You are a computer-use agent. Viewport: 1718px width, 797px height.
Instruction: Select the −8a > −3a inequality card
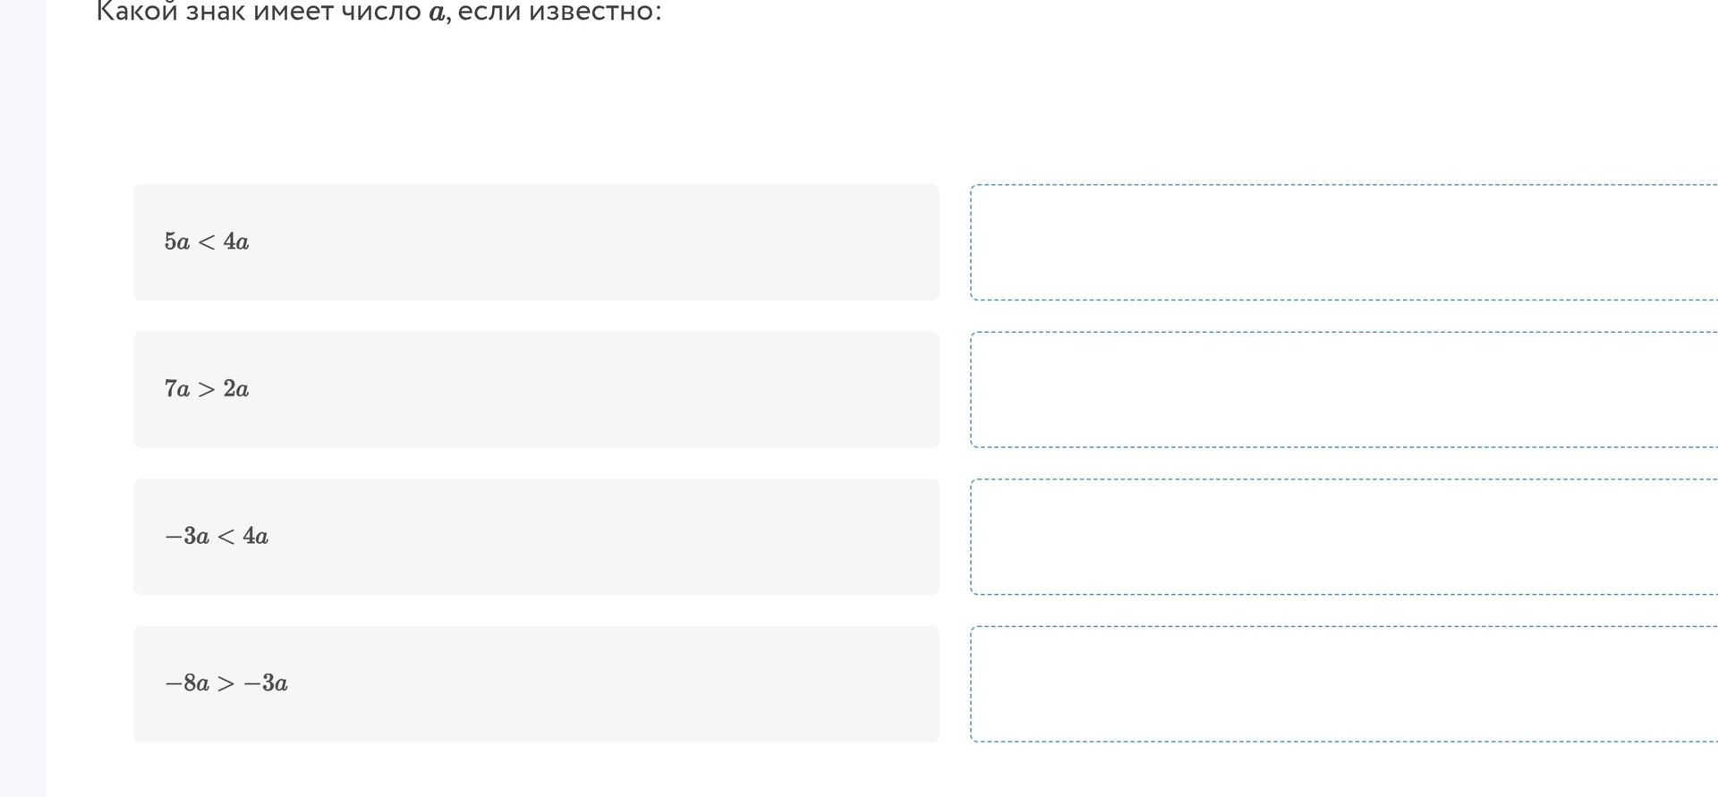pyautogui.click(x=536, y=684)
